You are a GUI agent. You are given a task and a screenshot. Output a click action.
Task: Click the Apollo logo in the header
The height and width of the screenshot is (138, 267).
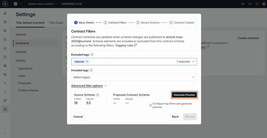pos(5,4)
